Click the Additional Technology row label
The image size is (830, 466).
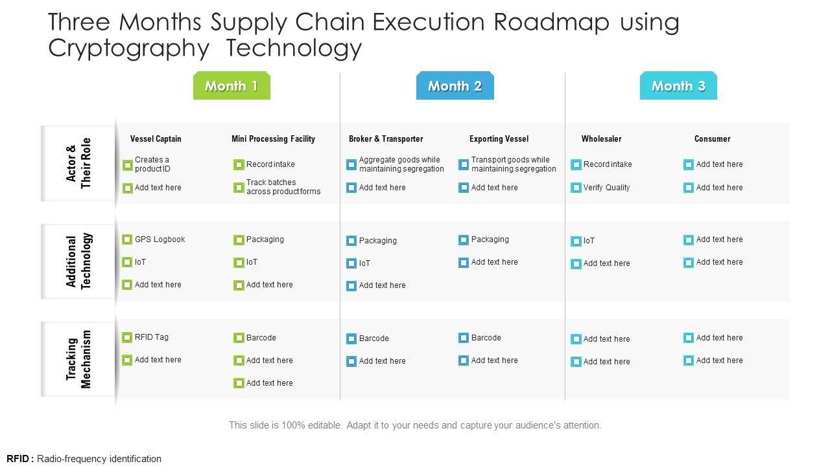[79, 261]
